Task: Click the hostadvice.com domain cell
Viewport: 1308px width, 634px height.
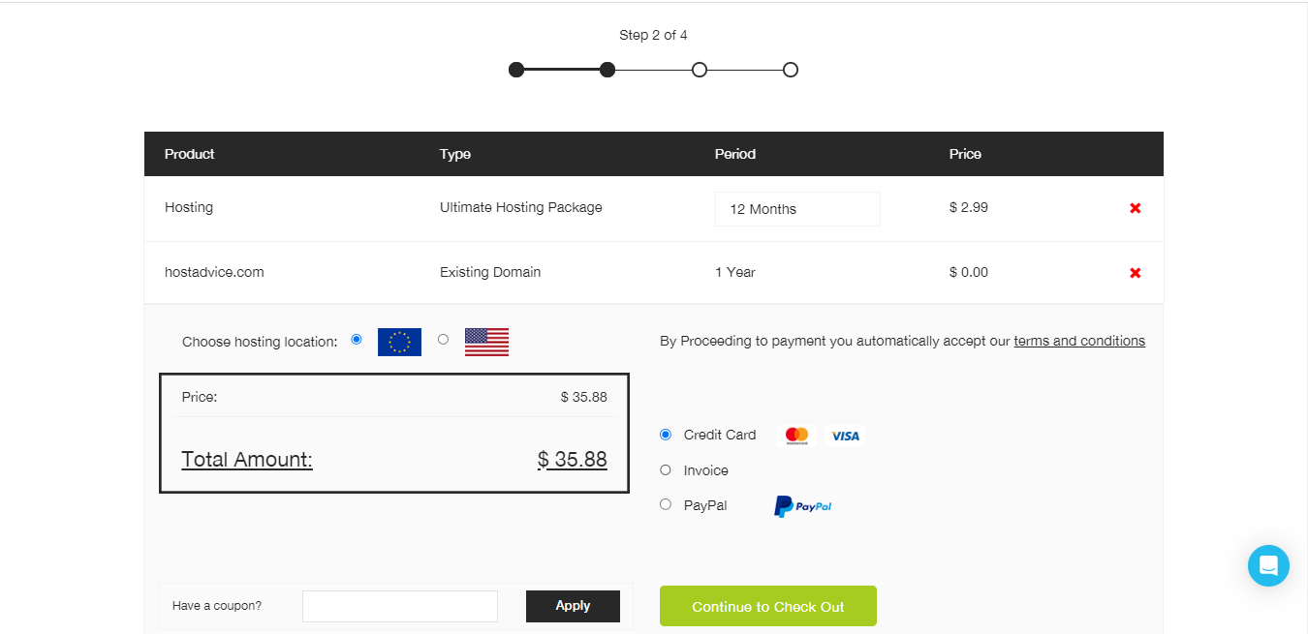Action: coord(214,272)
